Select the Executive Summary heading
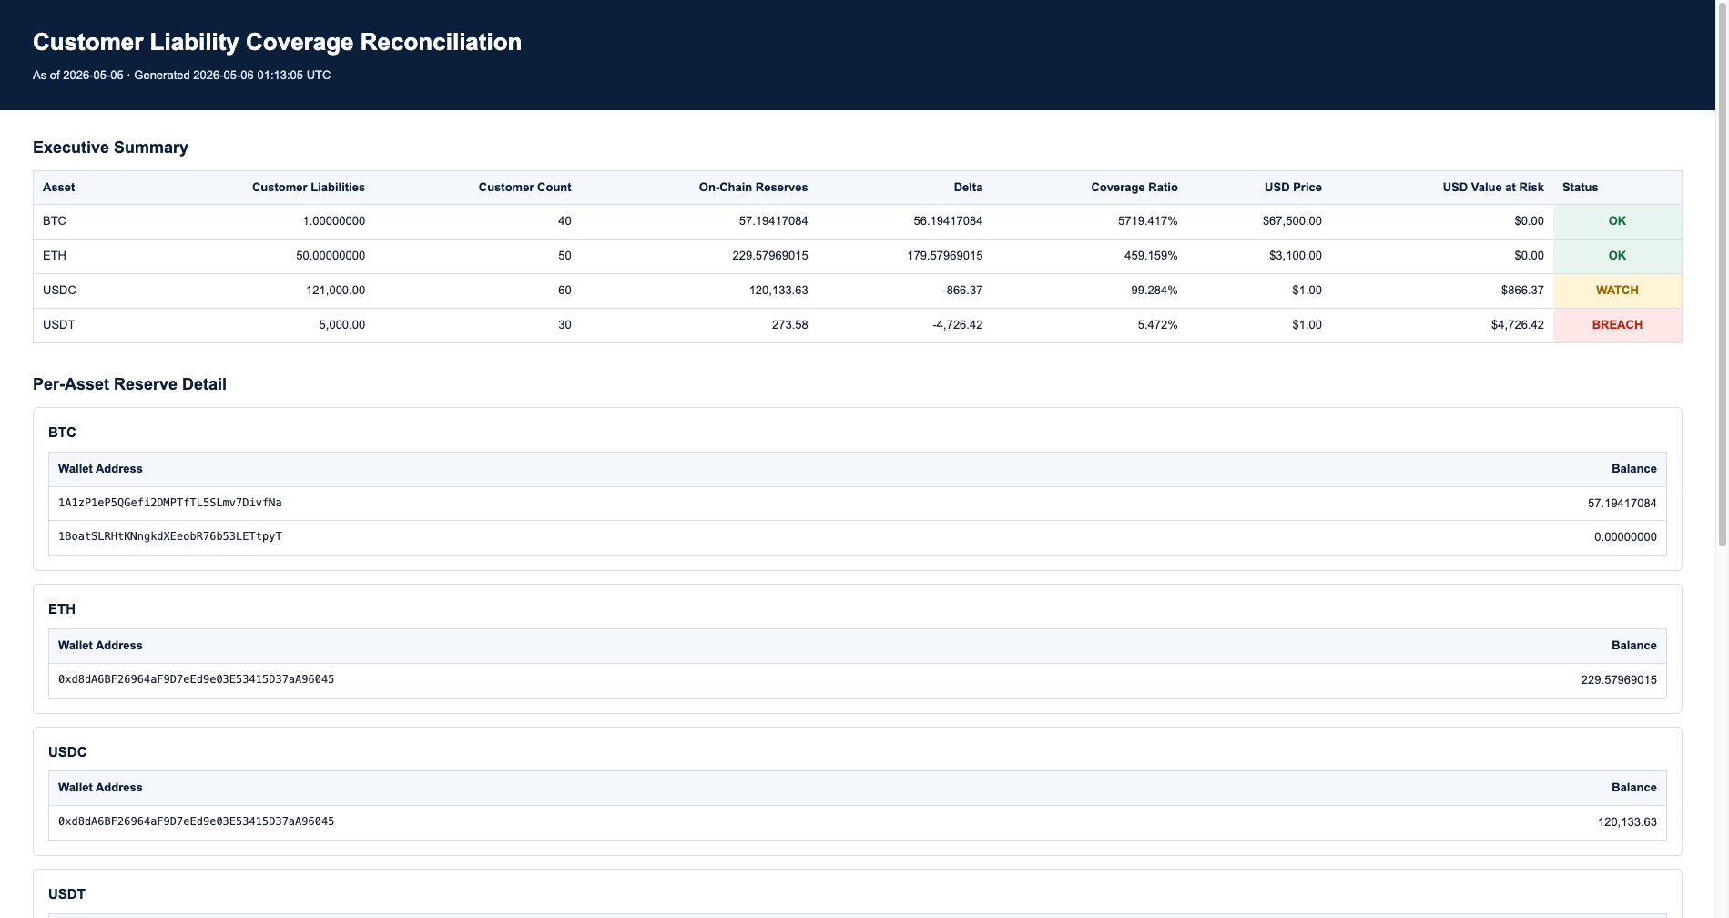This screenshot has height=918, width=1729. click(110, 148)
